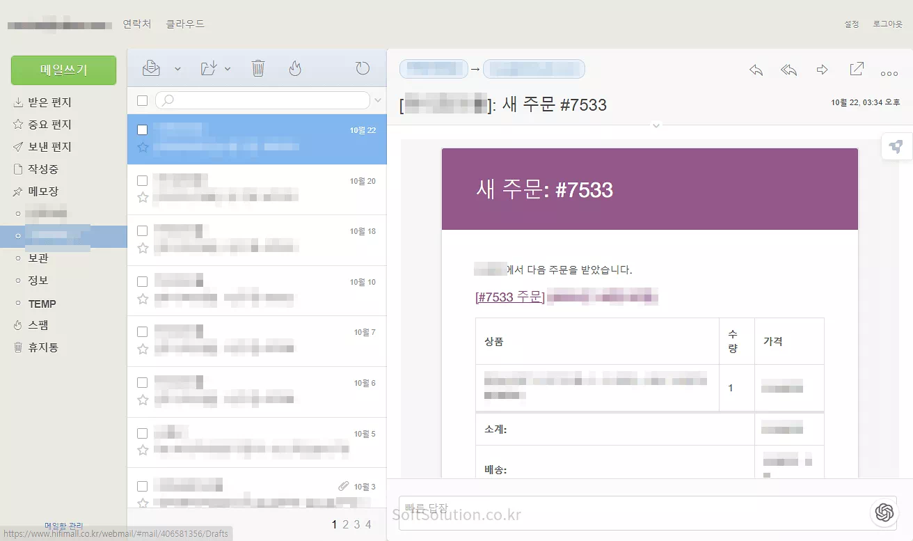Click the reply arrow icon
The height and width of the screenshot is (541, 913).
(x=756, y=70)
